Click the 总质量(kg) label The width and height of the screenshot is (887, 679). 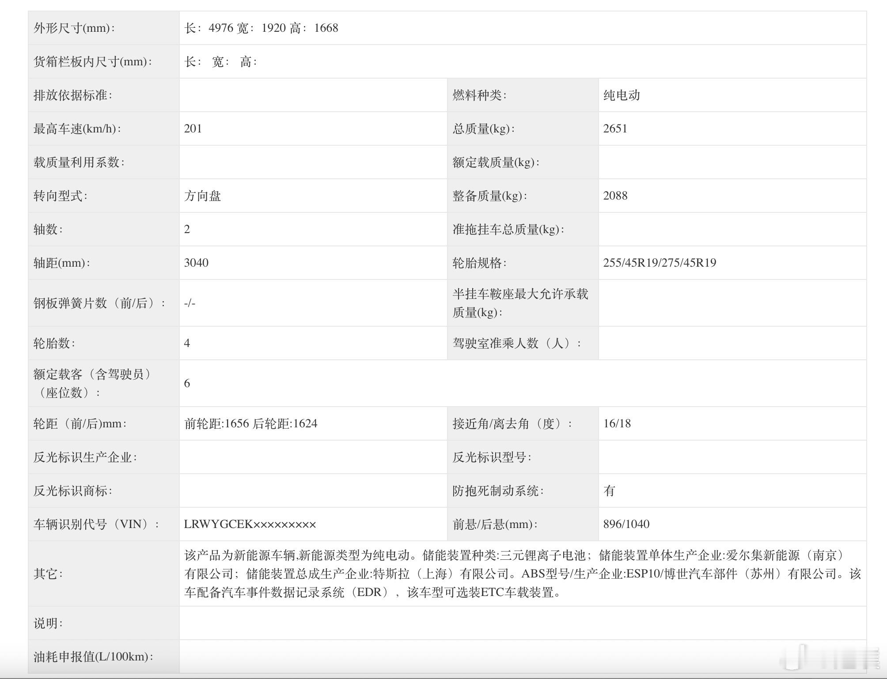pyautogui.click(x=484, y=129)
